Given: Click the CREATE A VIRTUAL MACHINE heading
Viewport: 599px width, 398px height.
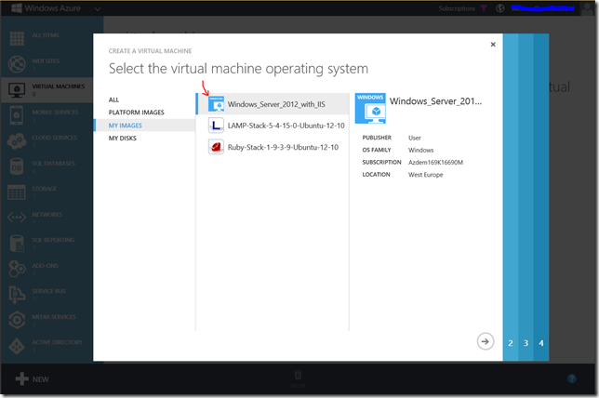Looking at the screenshot, I should (150, 51).
